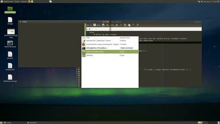Click the 'Desktop' button in the bottom taskbar
Image resolution: width=220 pixels, height=124 pixels.
coord(38,123)
